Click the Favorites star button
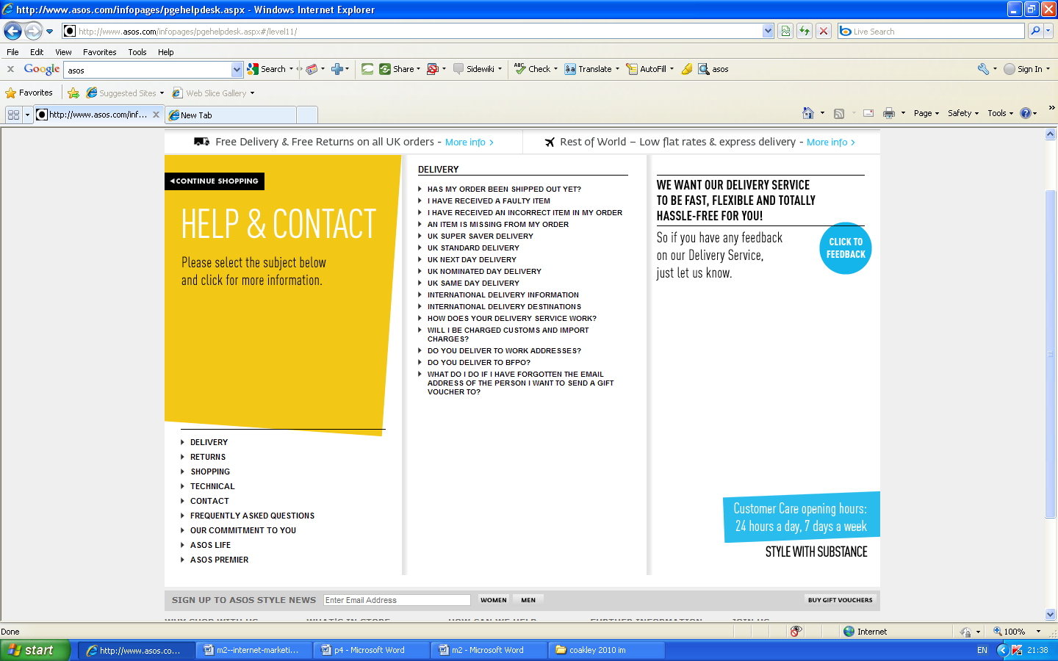Screen dimensions: 1058x661 [29, 93]
